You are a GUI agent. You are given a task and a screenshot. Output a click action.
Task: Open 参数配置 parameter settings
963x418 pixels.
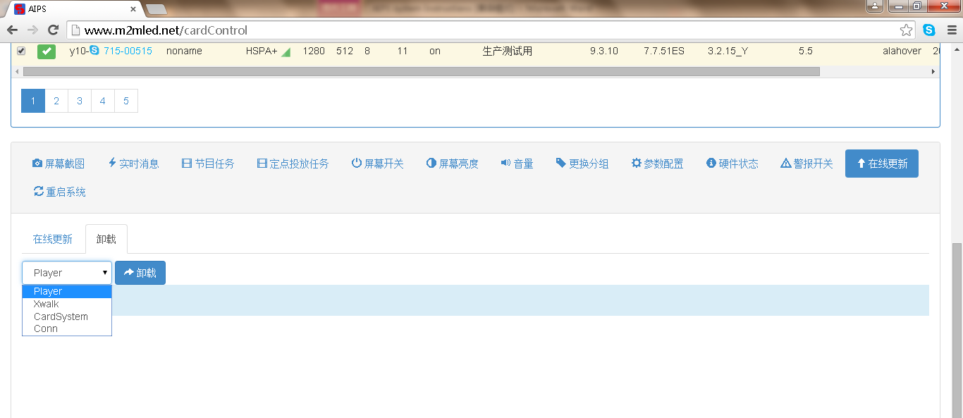click(657, 164)
